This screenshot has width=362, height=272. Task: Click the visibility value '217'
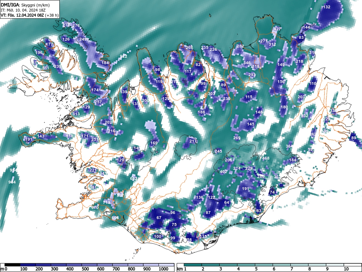point(193,141)
